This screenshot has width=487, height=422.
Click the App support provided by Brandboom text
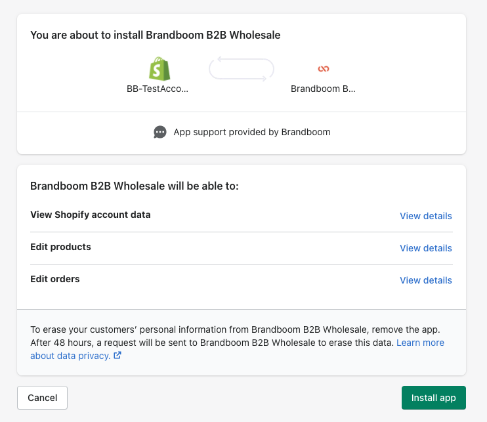click(x=251, y=132)
